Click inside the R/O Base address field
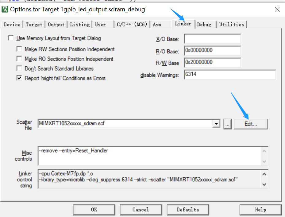Viewport: 285px width, 217px height. click(x=212, y=51)
